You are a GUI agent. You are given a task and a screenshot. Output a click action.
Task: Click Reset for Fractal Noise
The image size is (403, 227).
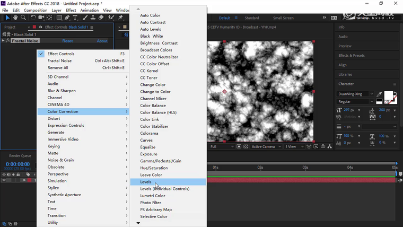click(67, 41)
